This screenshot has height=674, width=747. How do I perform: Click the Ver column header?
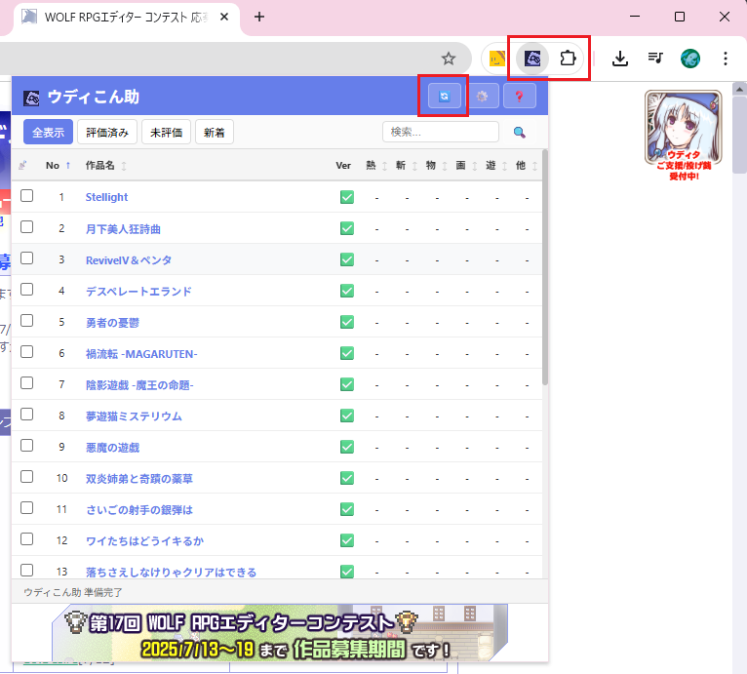click(x=343, y=166)
